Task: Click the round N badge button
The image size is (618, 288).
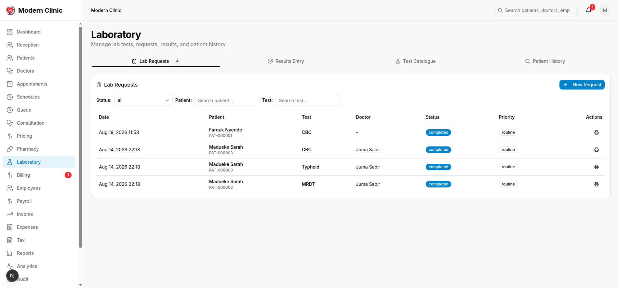Action: point(12,276)
